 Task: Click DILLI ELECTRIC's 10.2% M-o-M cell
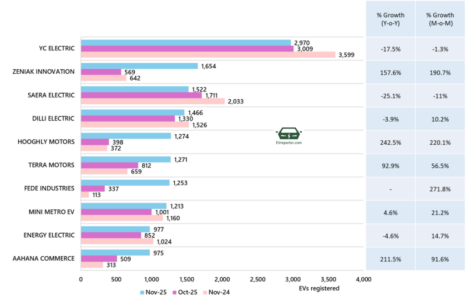pos(440,118)
